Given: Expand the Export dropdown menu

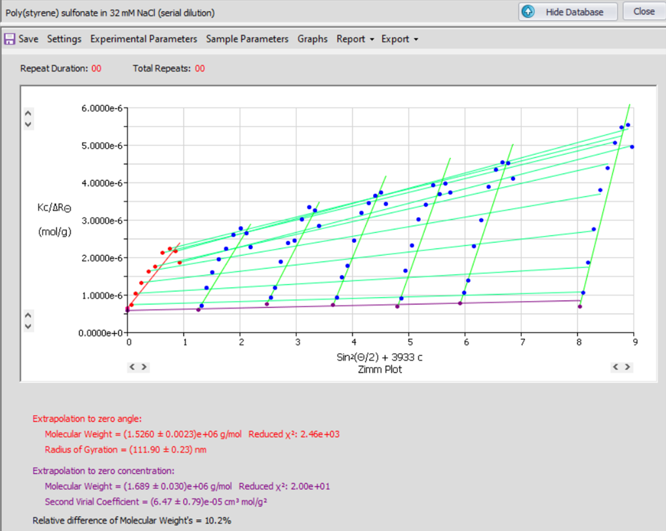Looking at the screenshot, I should coord(399,39).
